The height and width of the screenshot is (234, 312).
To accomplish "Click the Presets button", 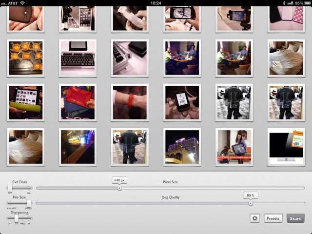I will point(273,218).
